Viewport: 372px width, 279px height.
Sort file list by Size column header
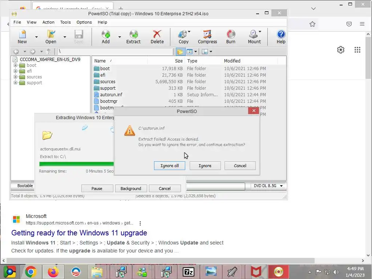166,61
